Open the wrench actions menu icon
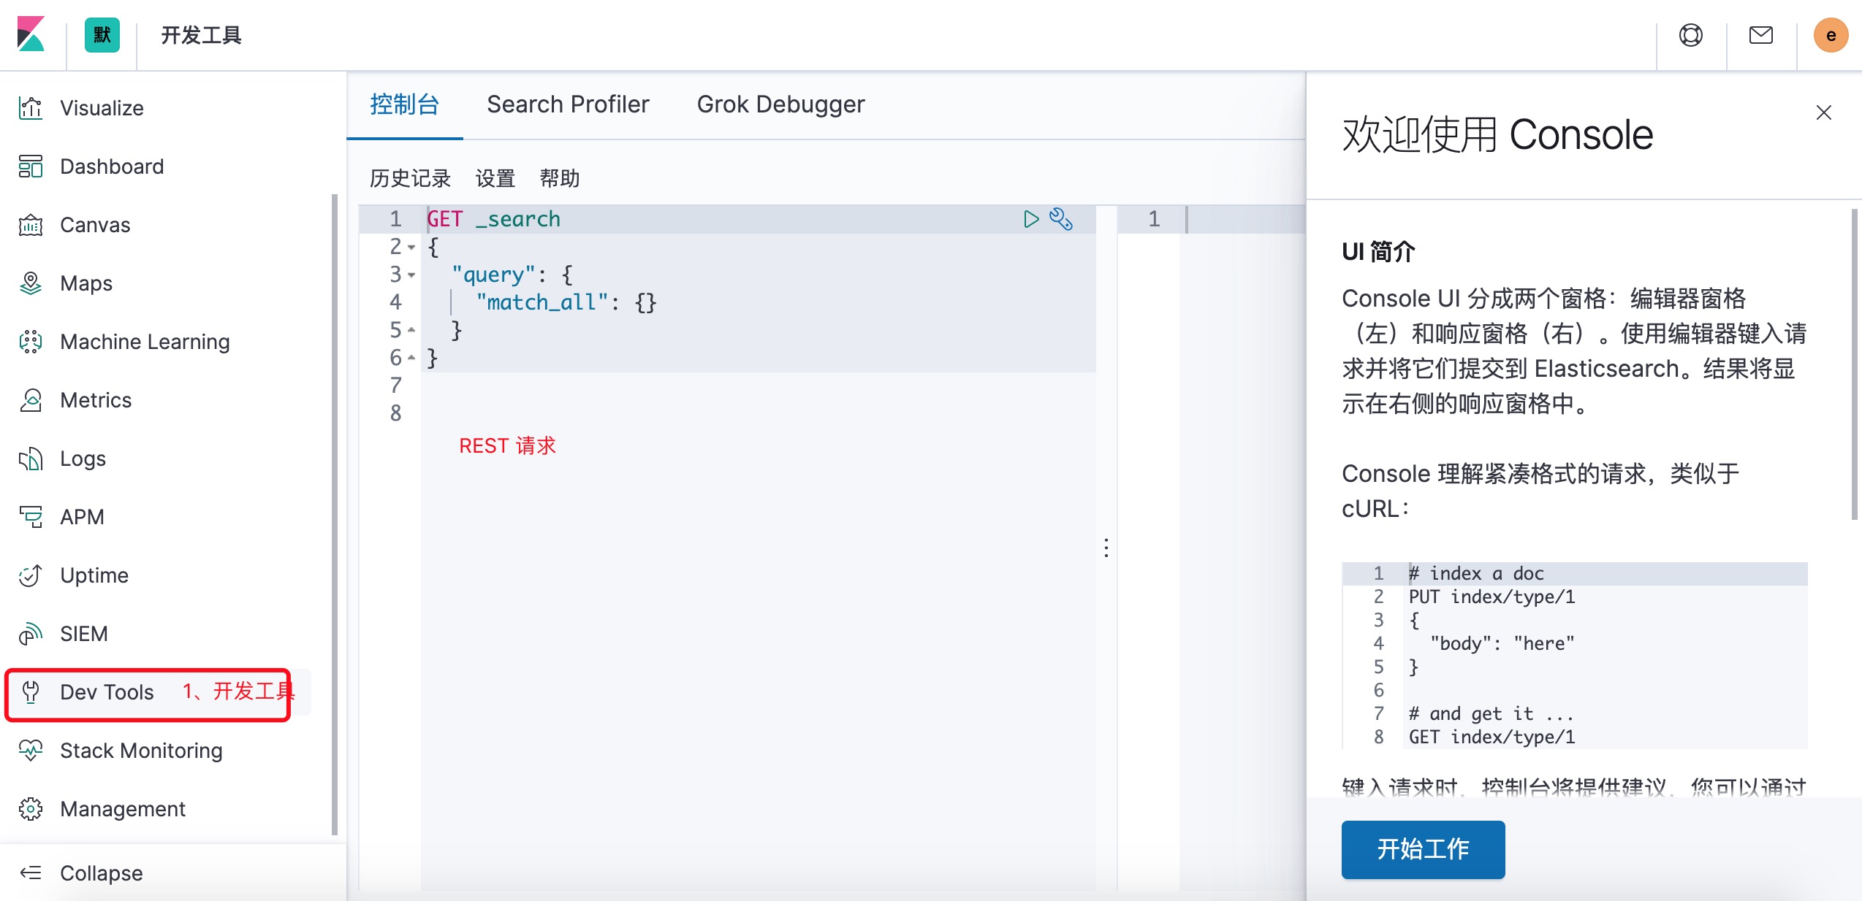Screen dimensions: 1862x901 [x=1061, y=219]
